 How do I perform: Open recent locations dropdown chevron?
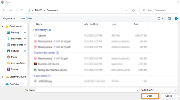point(16,10)
